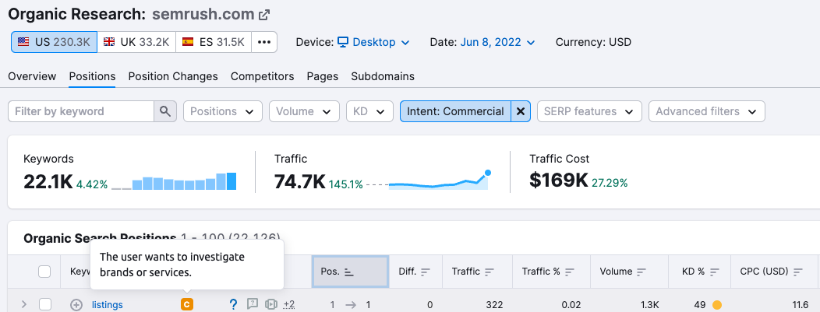This screenshot has height=312, width=820.
Task: Click the UK flag icon
Action: [109, 42]
